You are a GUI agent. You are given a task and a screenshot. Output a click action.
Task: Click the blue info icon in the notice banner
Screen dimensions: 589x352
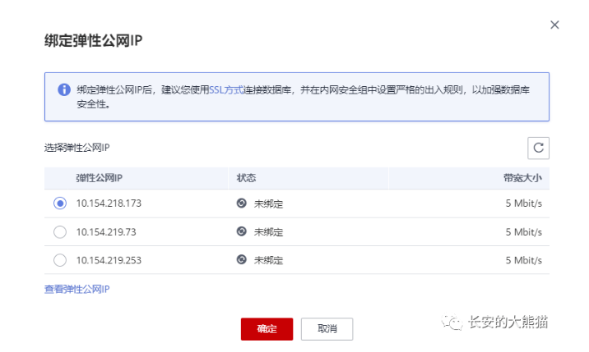point(64,89)
